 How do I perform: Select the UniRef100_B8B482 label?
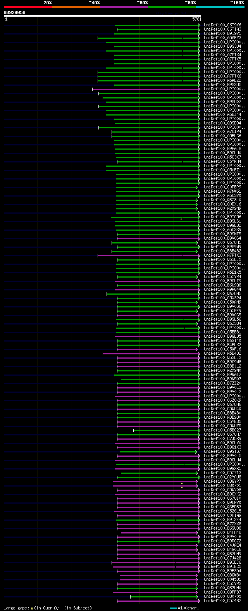coord(223,251)
